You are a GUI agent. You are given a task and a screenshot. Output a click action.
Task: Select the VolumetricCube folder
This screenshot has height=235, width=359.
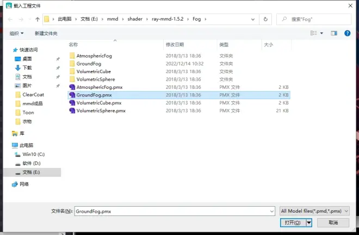[x=94, y=71]
